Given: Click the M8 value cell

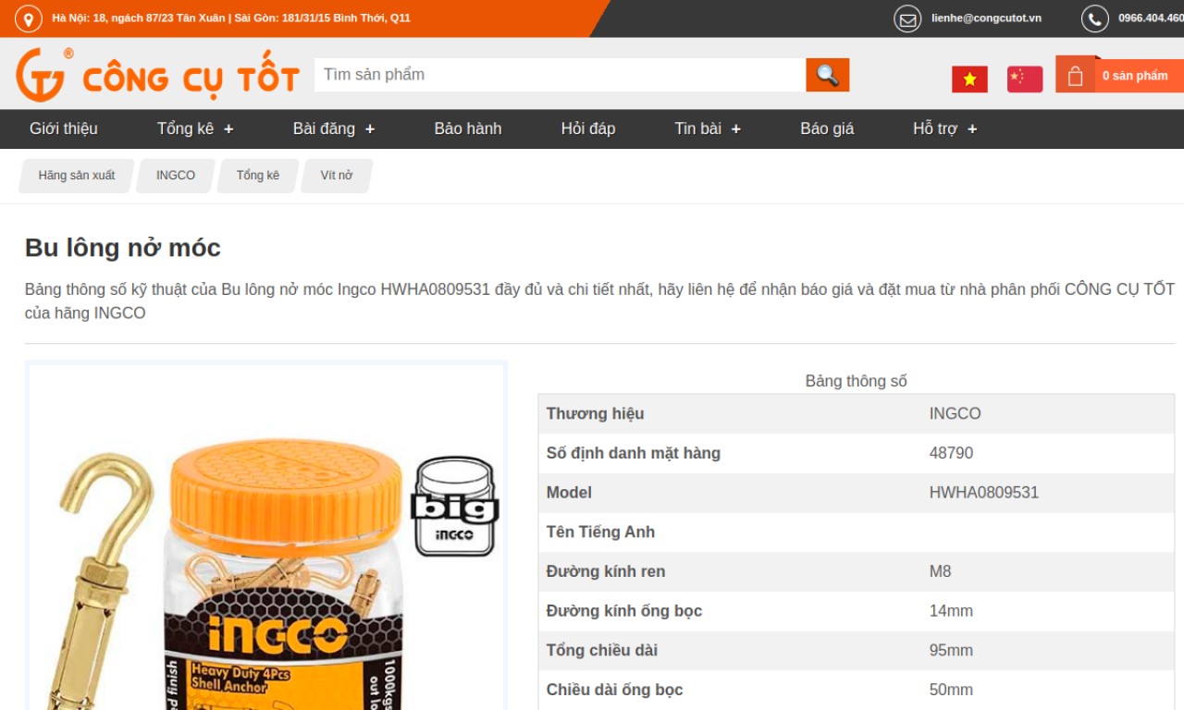Looking at the screenshot, I should pos(941,572).
